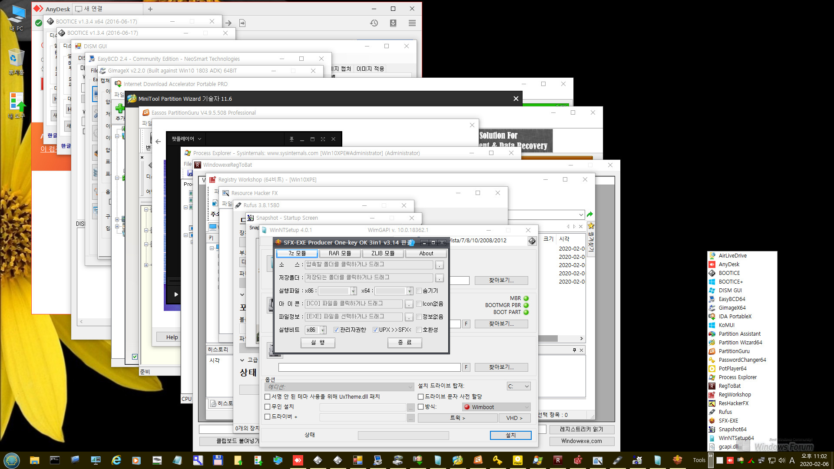Image resolution: width=834 pixels, height=469 pixels.
Task: Click the Registry Workshop taskbar icon
Action: click(x=578, y=460)
